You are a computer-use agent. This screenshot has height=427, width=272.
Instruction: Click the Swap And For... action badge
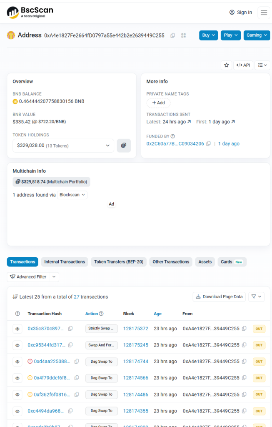tap(102, 345)
